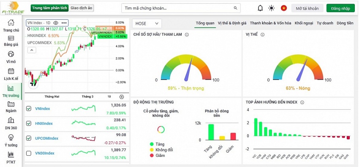Click the Đăng nhập login button
359x167 pixels.
coord(340,8)
